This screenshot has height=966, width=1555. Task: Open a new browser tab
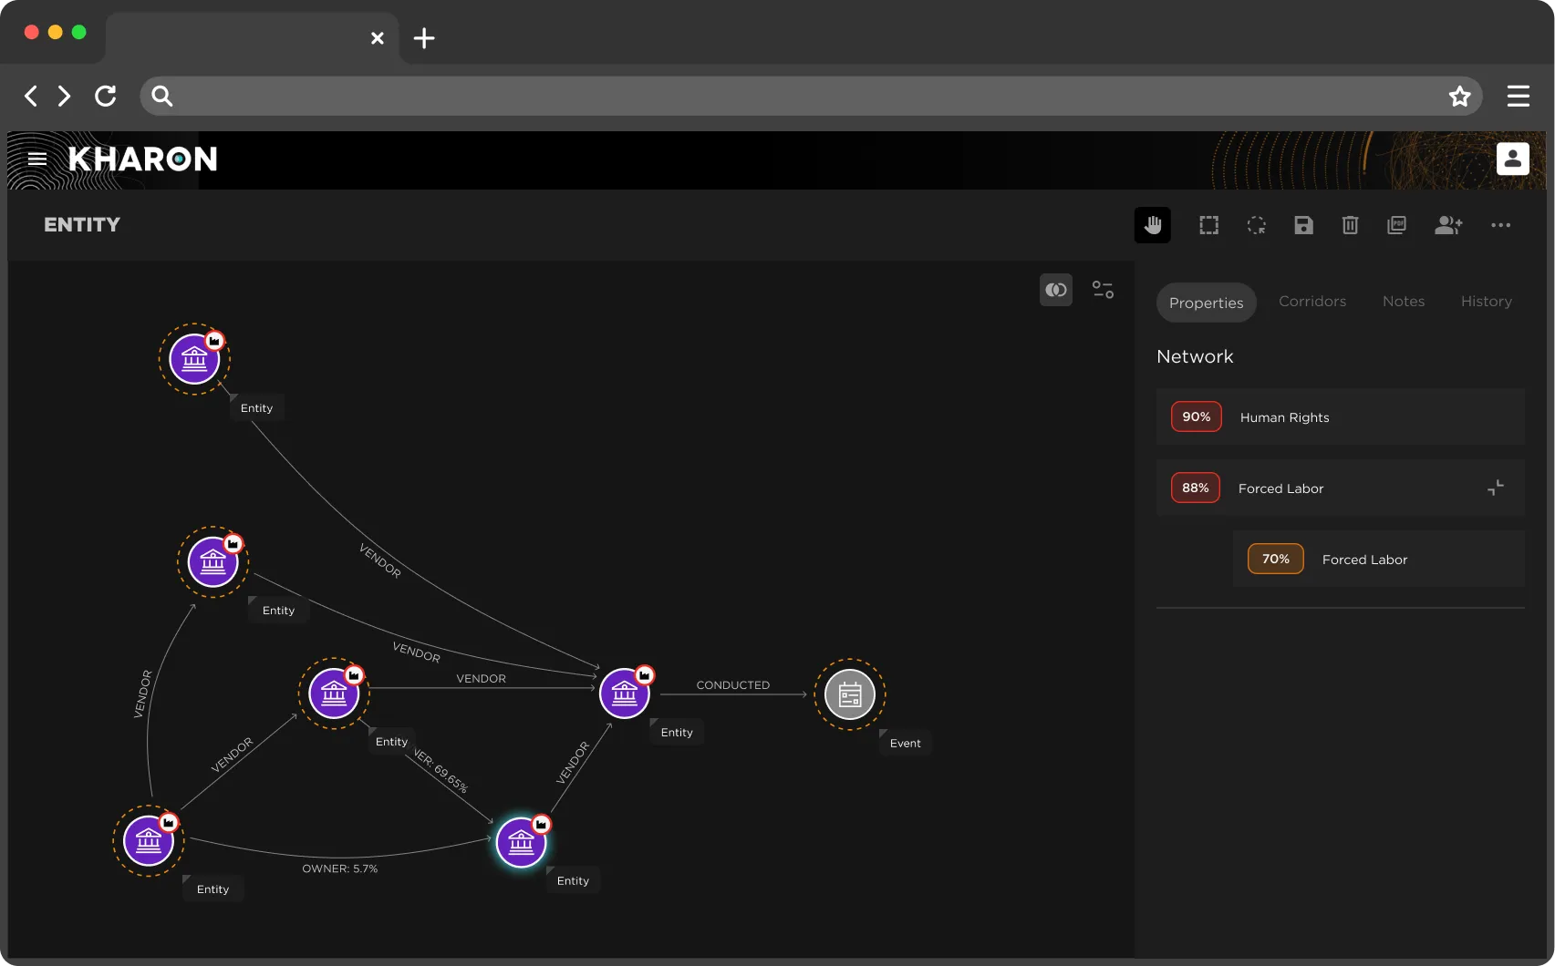click(424, 38)
